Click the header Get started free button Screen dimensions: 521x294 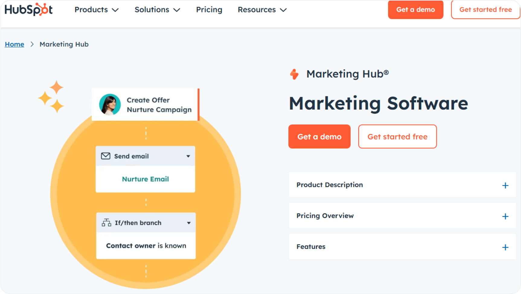[485, 10]
